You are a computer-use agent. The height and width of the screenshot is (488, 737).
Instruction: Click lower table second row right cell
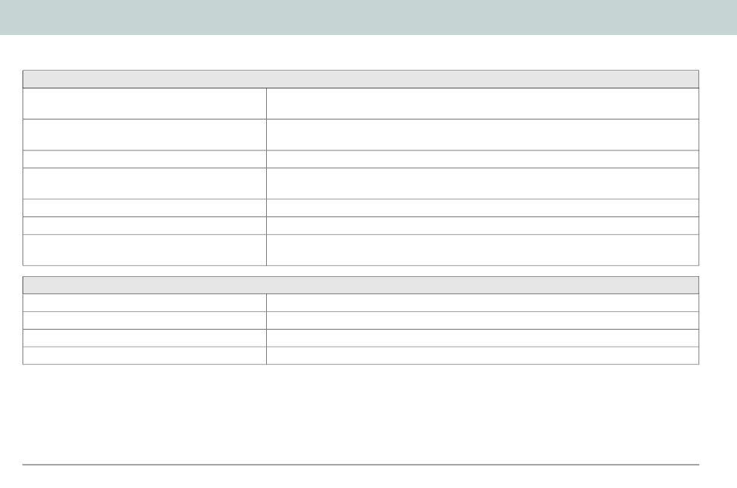point(483,320)
